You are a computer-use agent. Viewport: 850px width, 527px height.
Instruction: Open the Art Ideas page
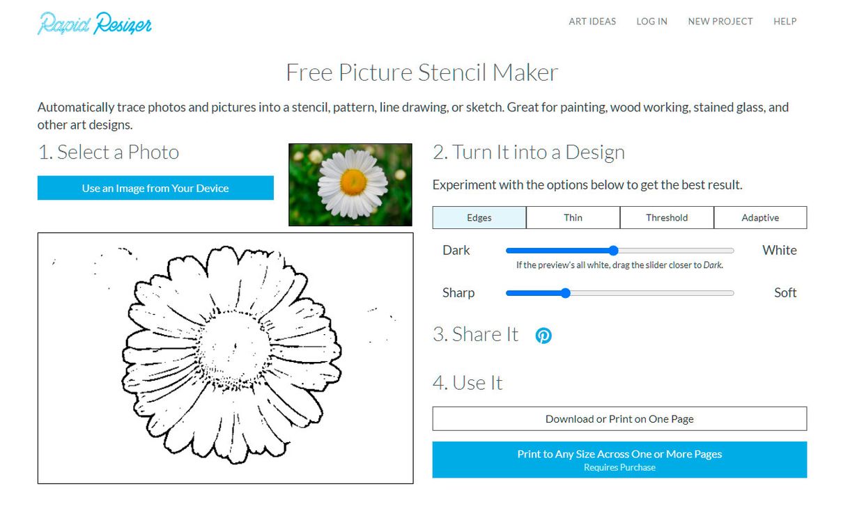[592, 22]
